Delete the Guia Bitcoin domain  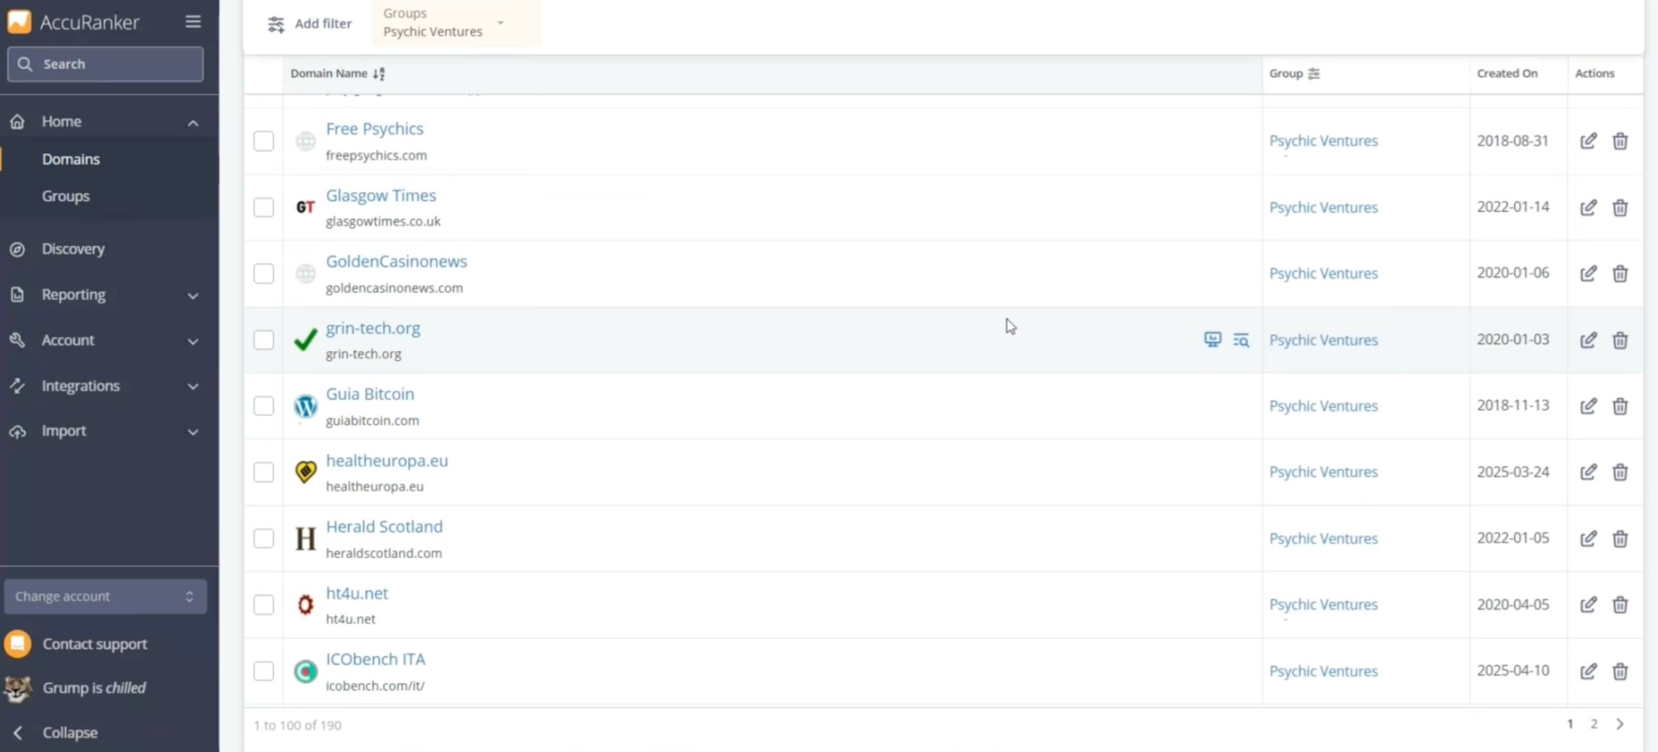[x=1620, y=406]
